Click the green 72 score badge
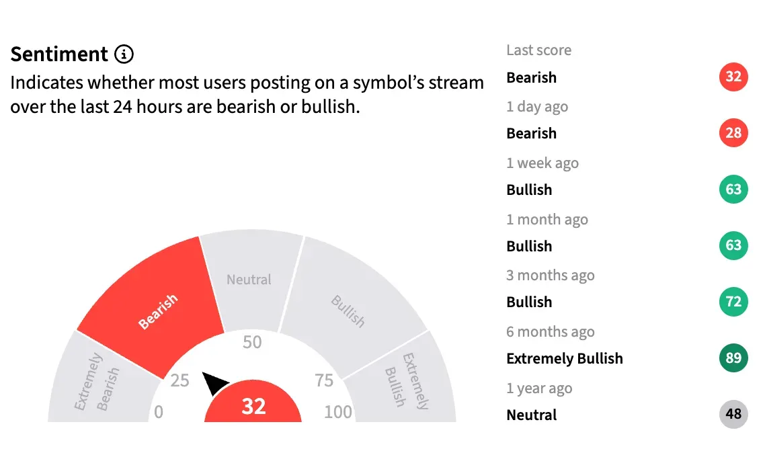 [733, 302]
